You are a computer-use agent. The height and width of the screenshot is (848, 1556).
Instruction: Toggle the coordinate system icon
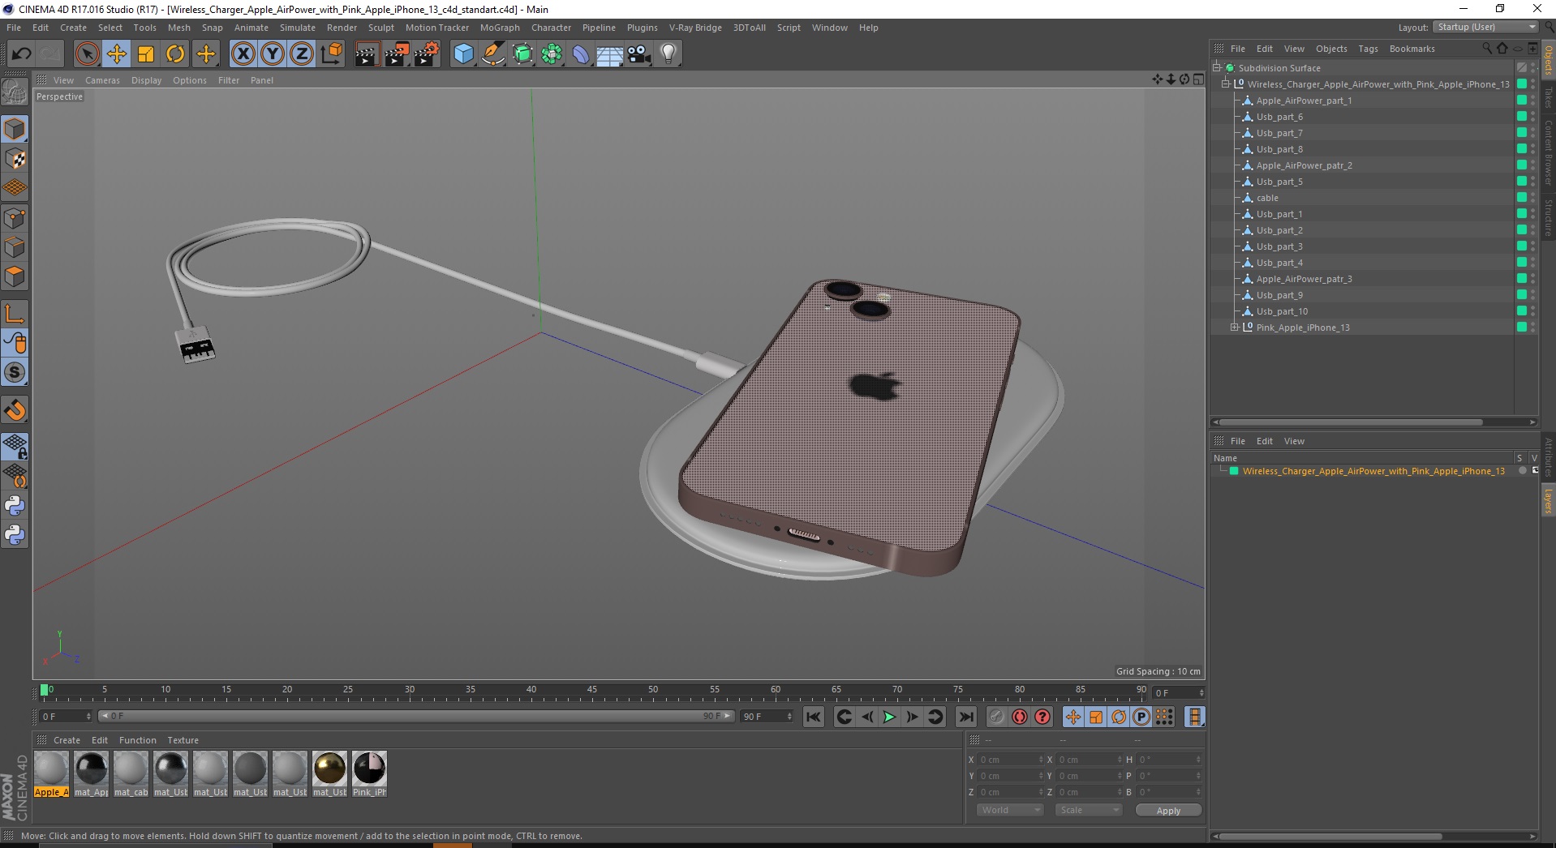tap(331, 54)
